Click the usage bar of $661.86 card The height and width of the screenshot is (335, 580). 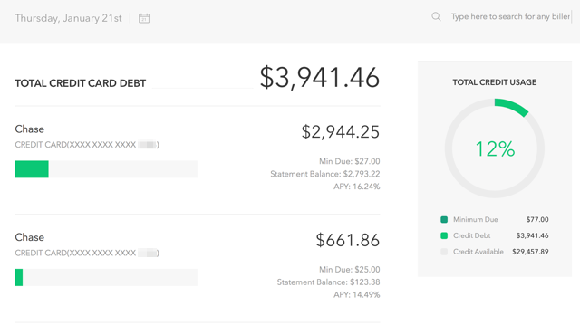(x=106, y=277)
